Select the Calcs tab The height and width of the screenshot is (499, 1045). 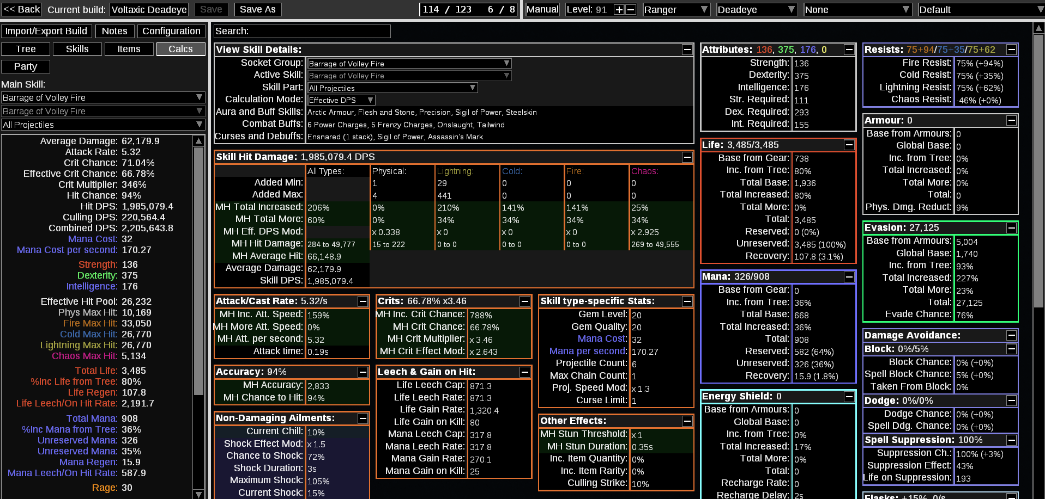pos(181,49)
